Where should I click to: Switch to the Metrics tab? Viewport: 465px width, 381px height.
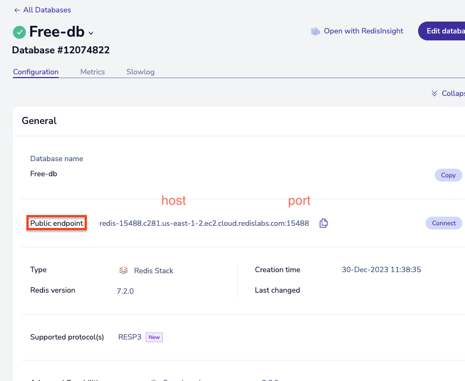[93, 72]
